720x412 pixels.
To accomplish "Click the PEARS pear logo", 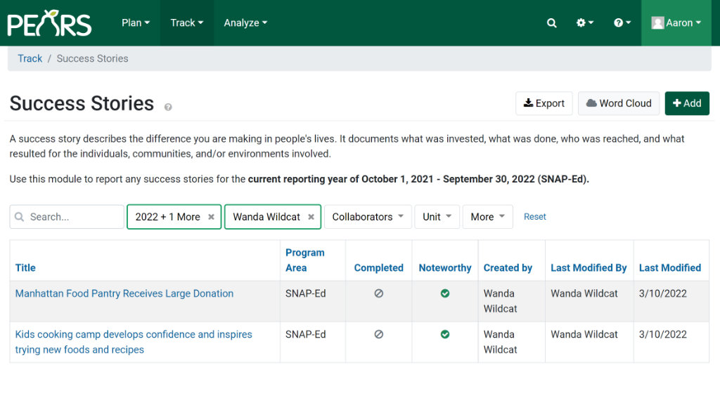I will [49, 22].
